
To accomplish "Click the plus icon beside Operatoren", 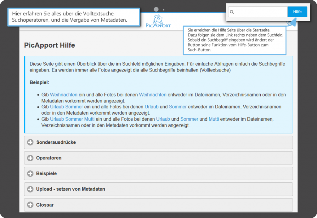I will point(30,158).
